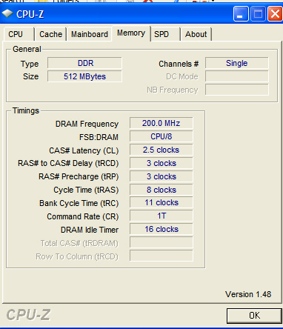283x329 pixels.
Task: Click the Bank Cycle Time (tRC) label
Action: [x=79, y=203]
